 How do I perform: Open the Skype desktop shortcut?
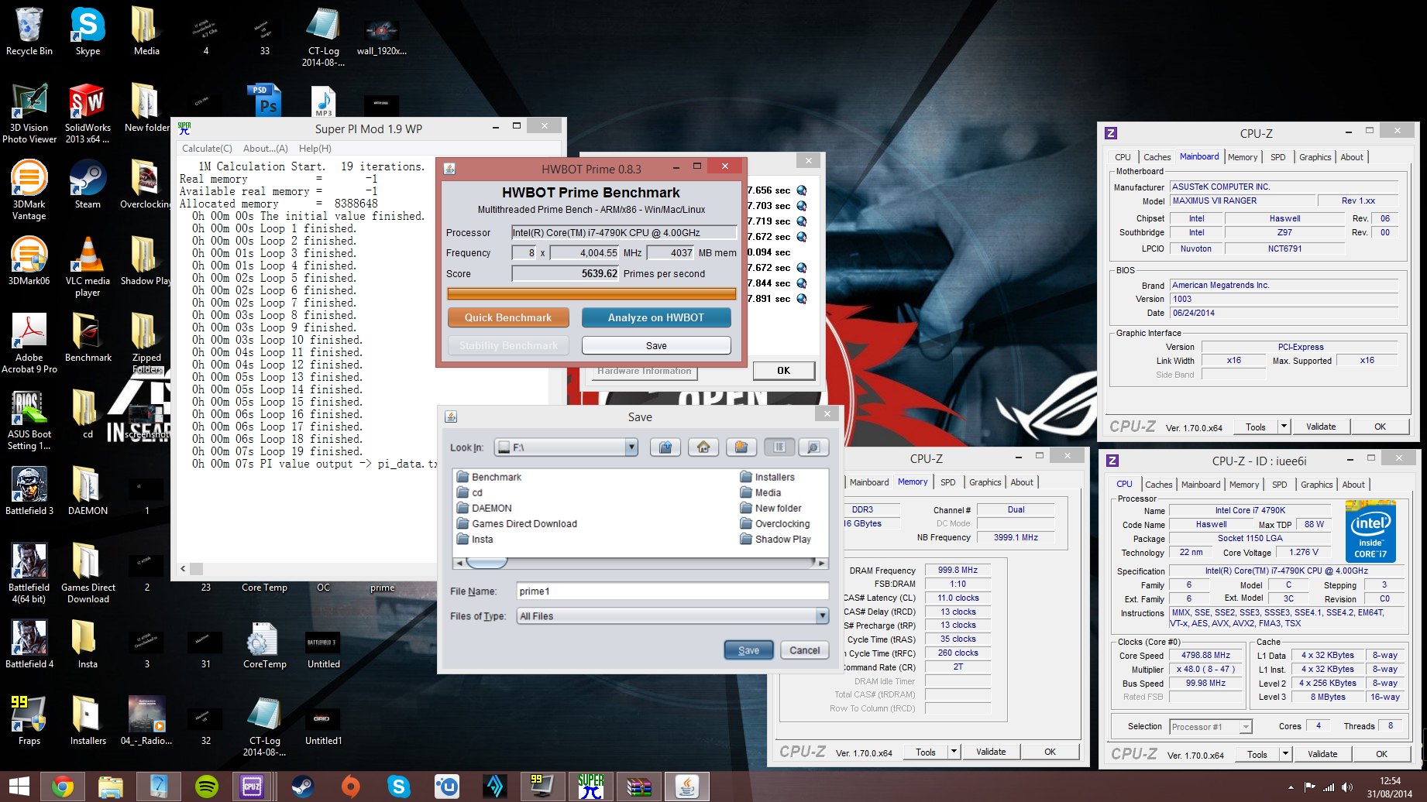[x=88, y=31]
